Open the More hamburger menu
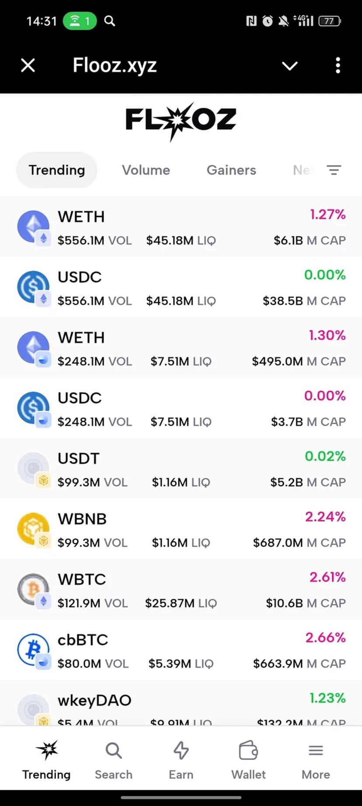Screen dimensions: 362x806 coord(316,751)
